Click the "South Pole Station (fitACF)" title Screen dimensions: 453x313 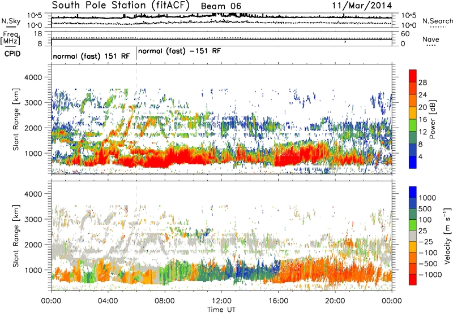pos(121,5)
